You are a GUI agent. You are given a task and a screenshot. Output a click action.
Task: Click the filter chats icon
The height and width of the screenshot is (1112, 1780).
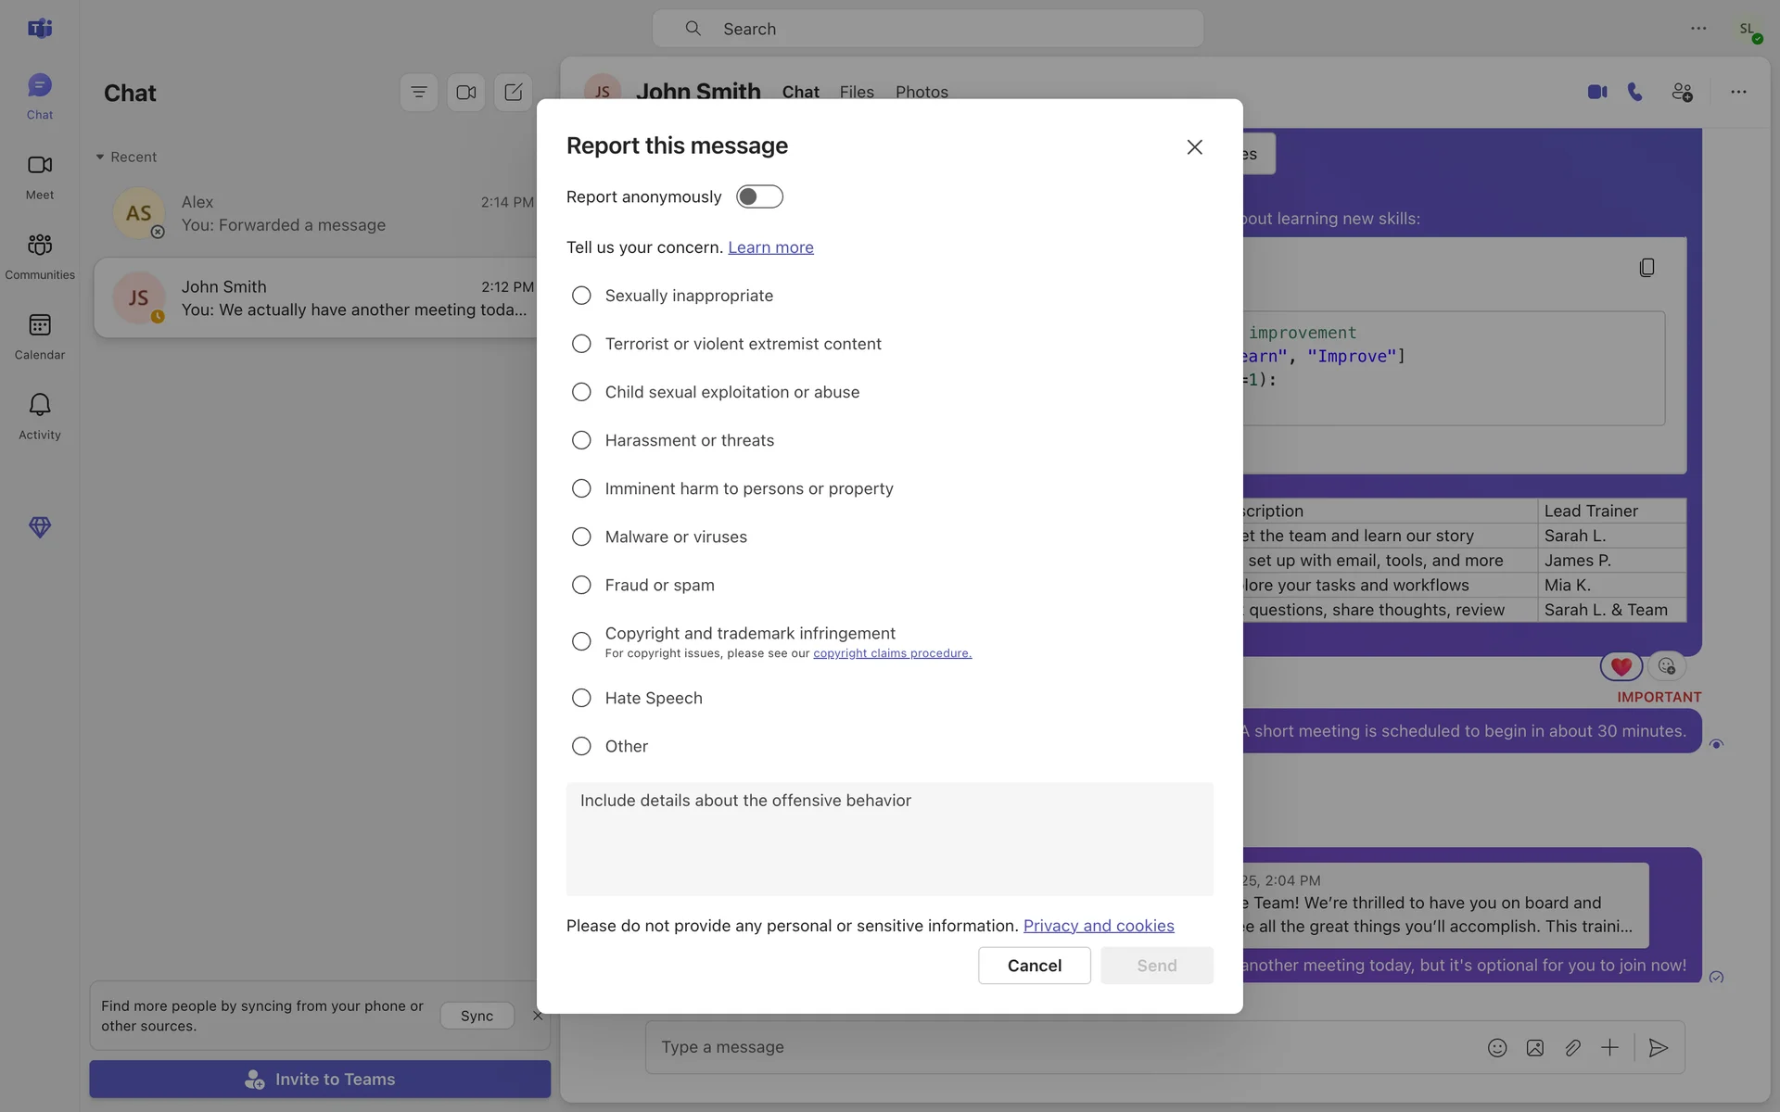pos(418,93)
